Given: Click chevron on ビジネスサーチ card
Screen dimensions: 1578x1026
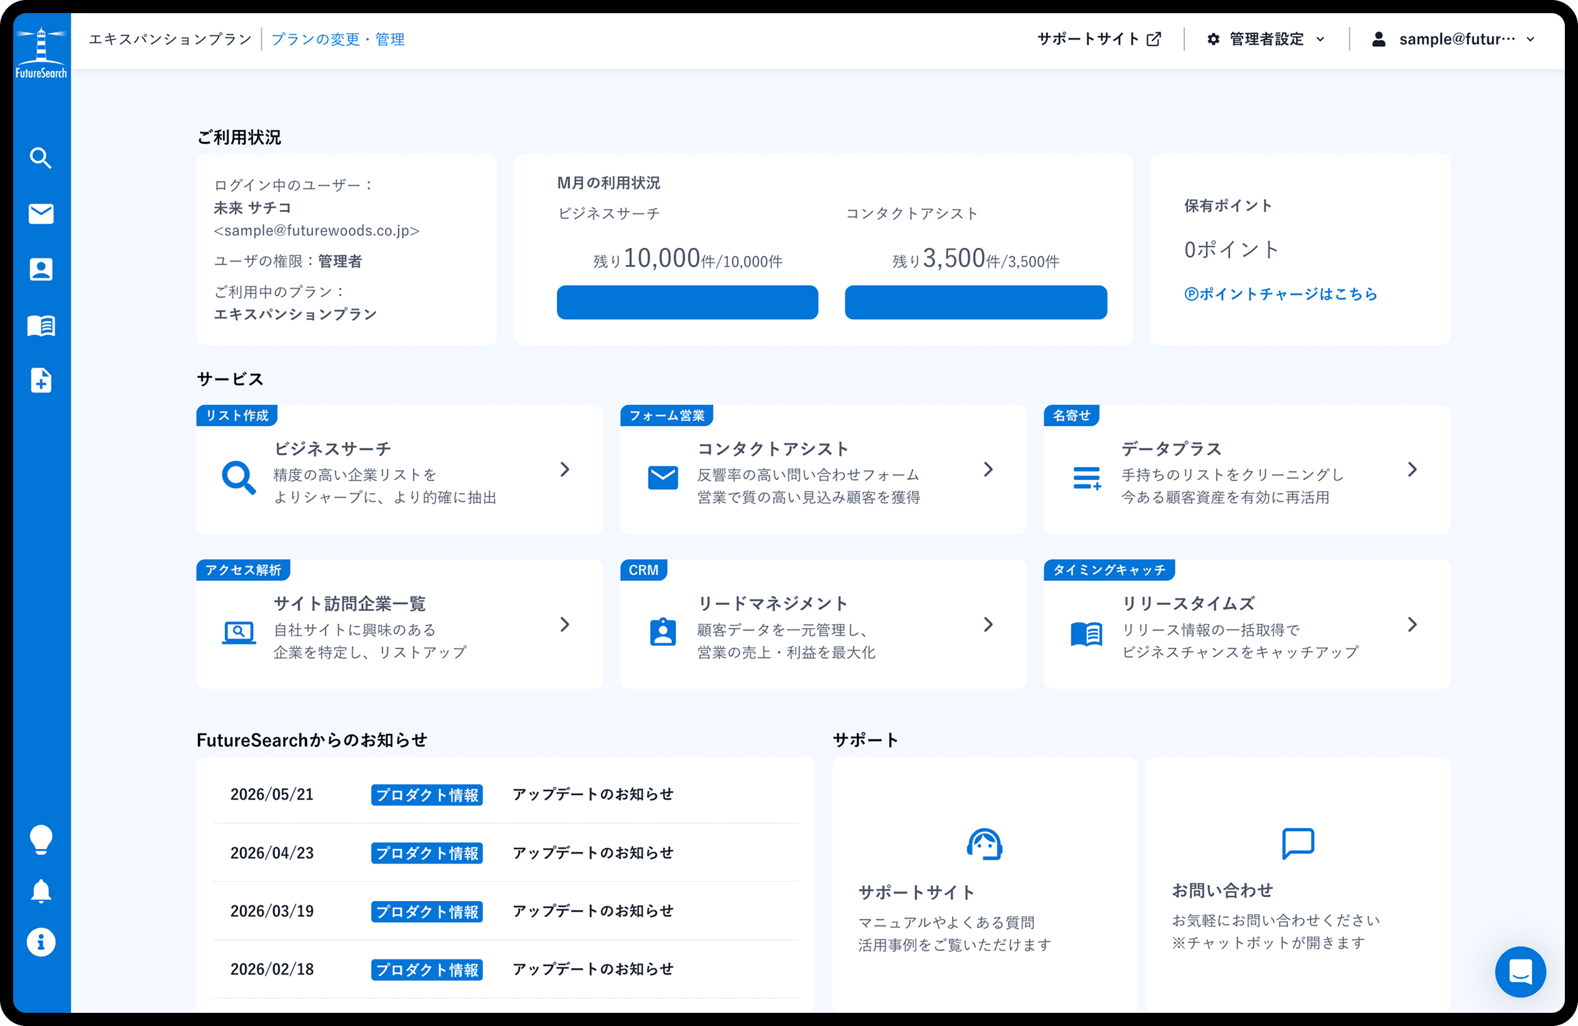Looking at the screenshot, I should pyautogui.click(x=565, y=470).
